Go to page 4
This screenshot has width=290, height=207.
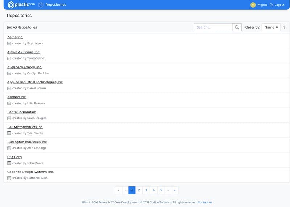pos(153,190)
